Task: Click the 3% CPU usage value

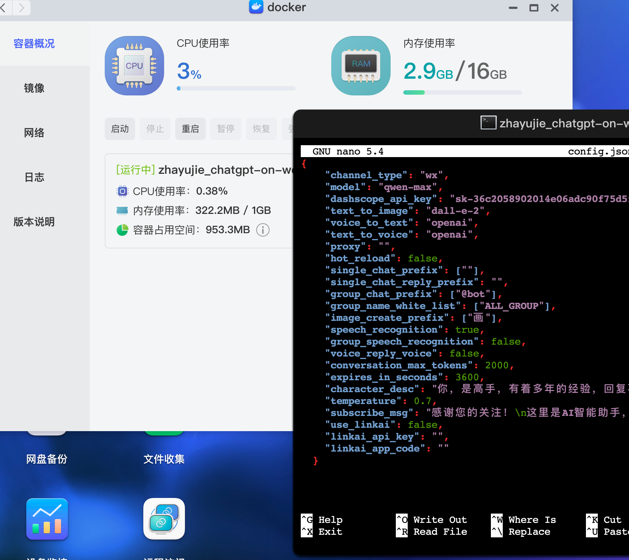Action: click(x=189, y=71)
